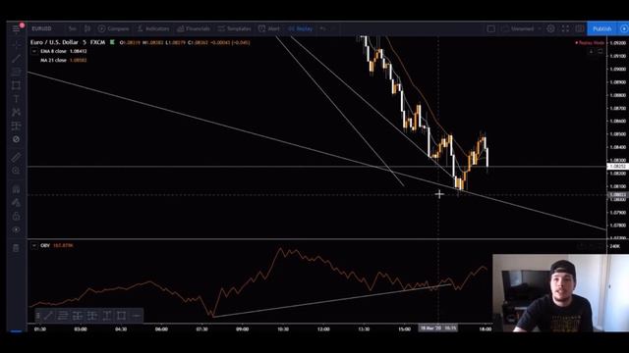This screenshot has width=629, height=353.
Task: Open the icons drawing tool
Action: [x=16, y=139]
